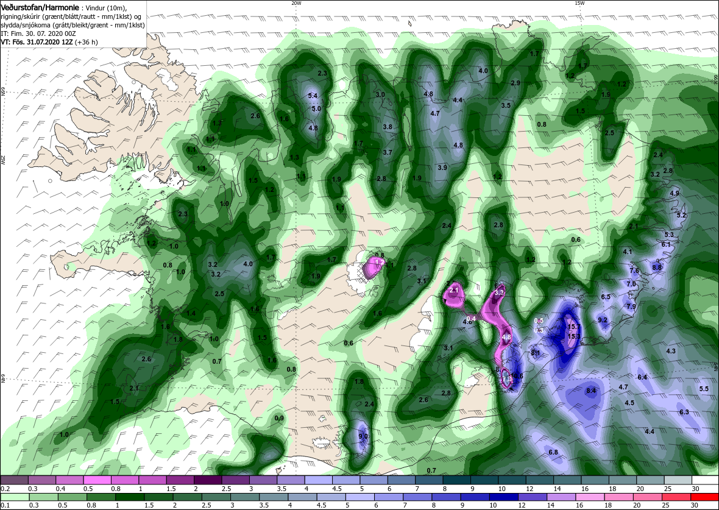Select the 6.4 precipitation value
This screenshot has height=510, width=719.
642,377
